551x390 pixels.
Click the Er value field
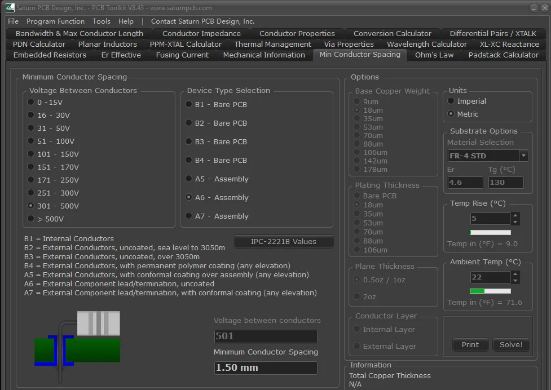click(x=465, y=183)
